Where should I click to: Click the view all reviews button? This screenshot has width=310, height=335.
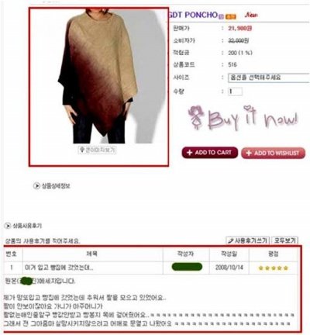coord(285,240)
